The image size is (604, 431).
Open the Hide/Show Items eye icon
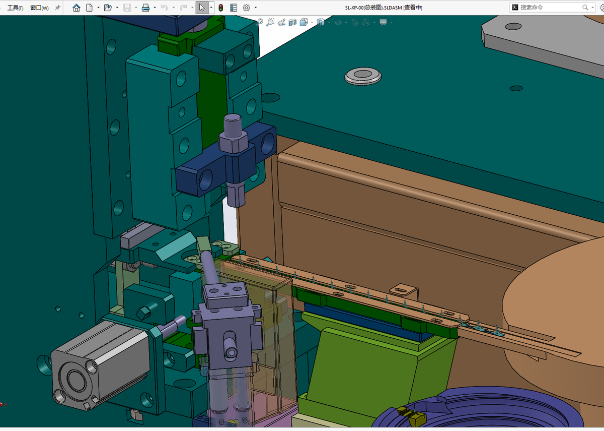coord(338,22)
